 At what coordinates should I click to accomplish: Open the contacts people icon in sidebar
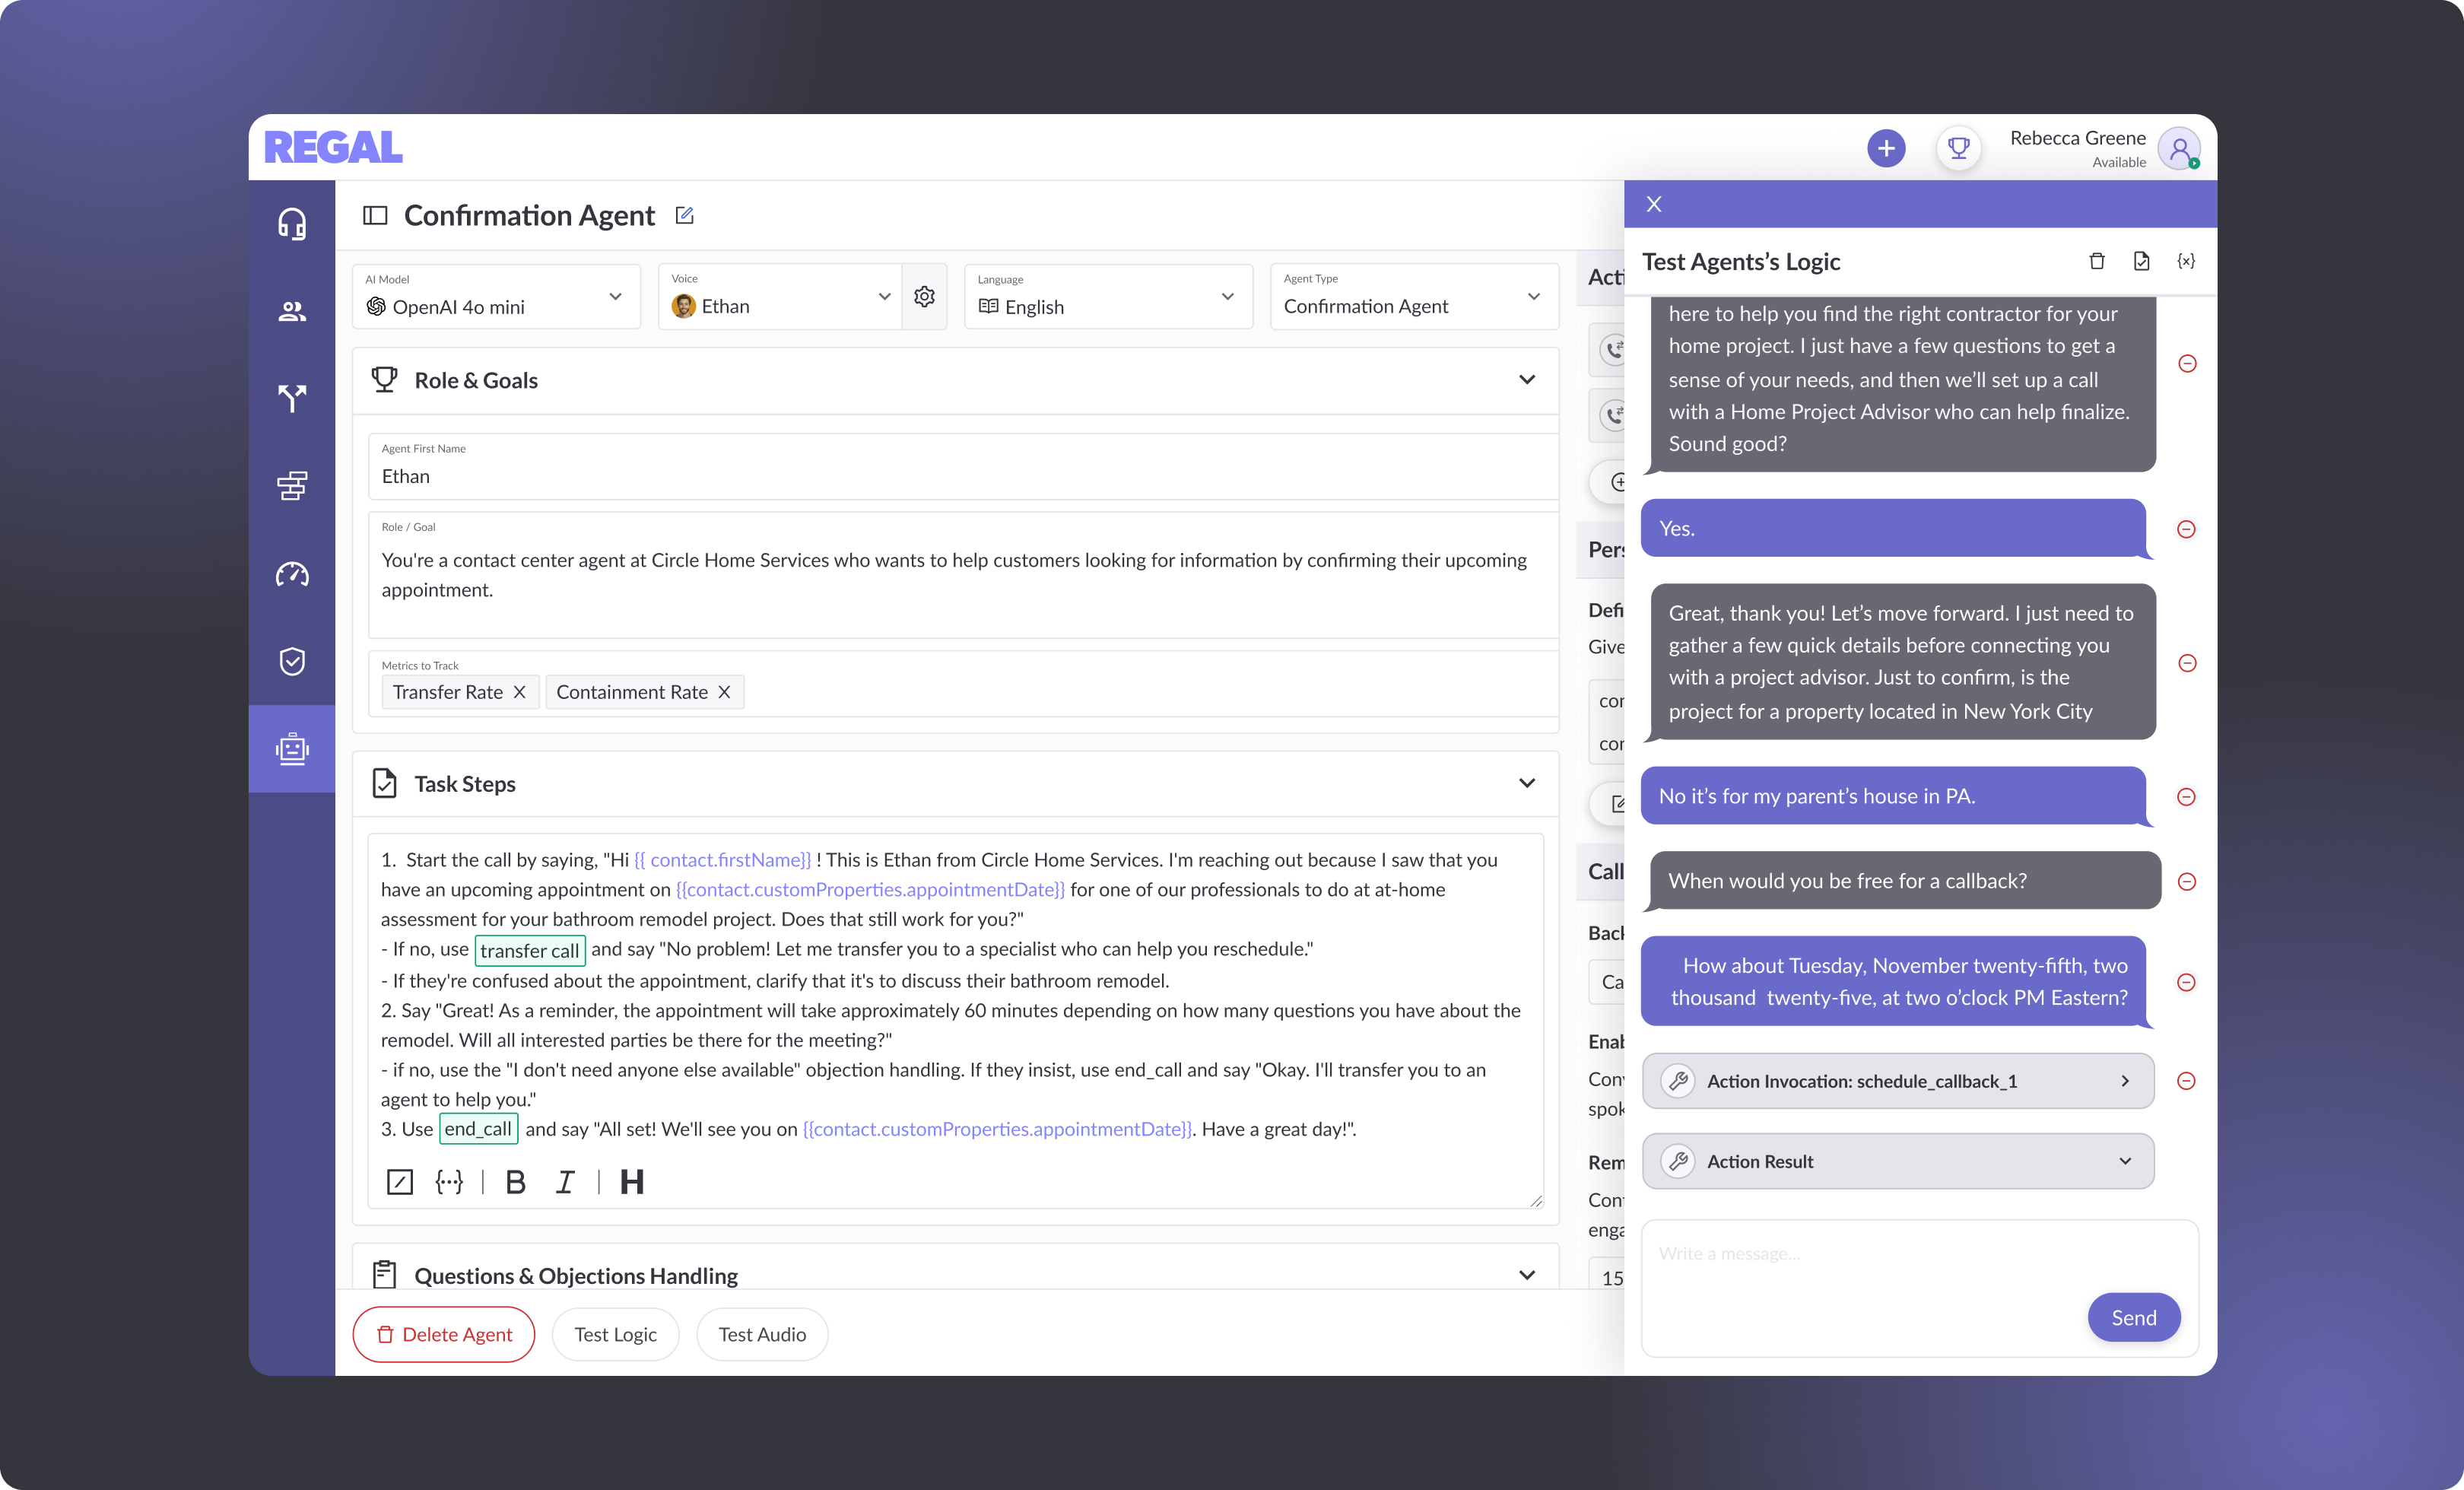coord(292,312)
